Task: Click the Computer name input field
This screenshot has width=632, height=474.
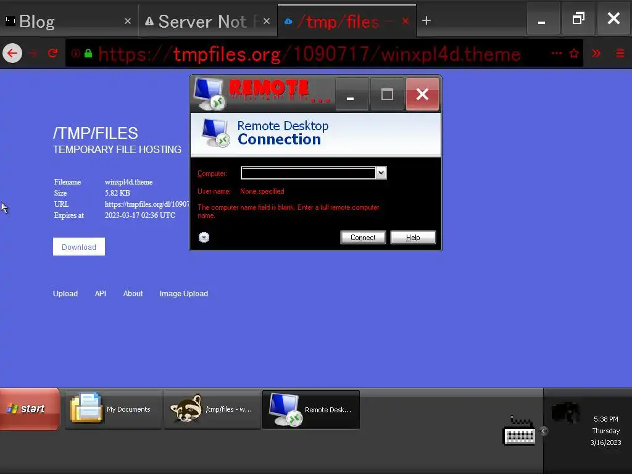Action: click(308, 173)
